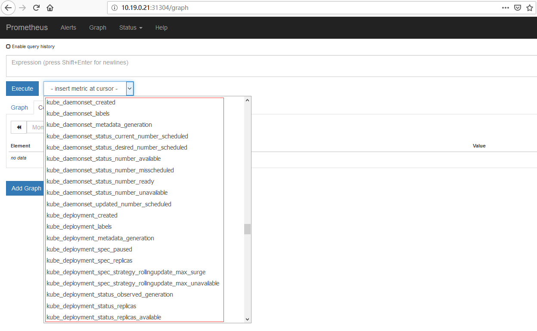Click the browser reload icon
The height and width of the screenshot is (331, 537).
[x=36, y=8]
